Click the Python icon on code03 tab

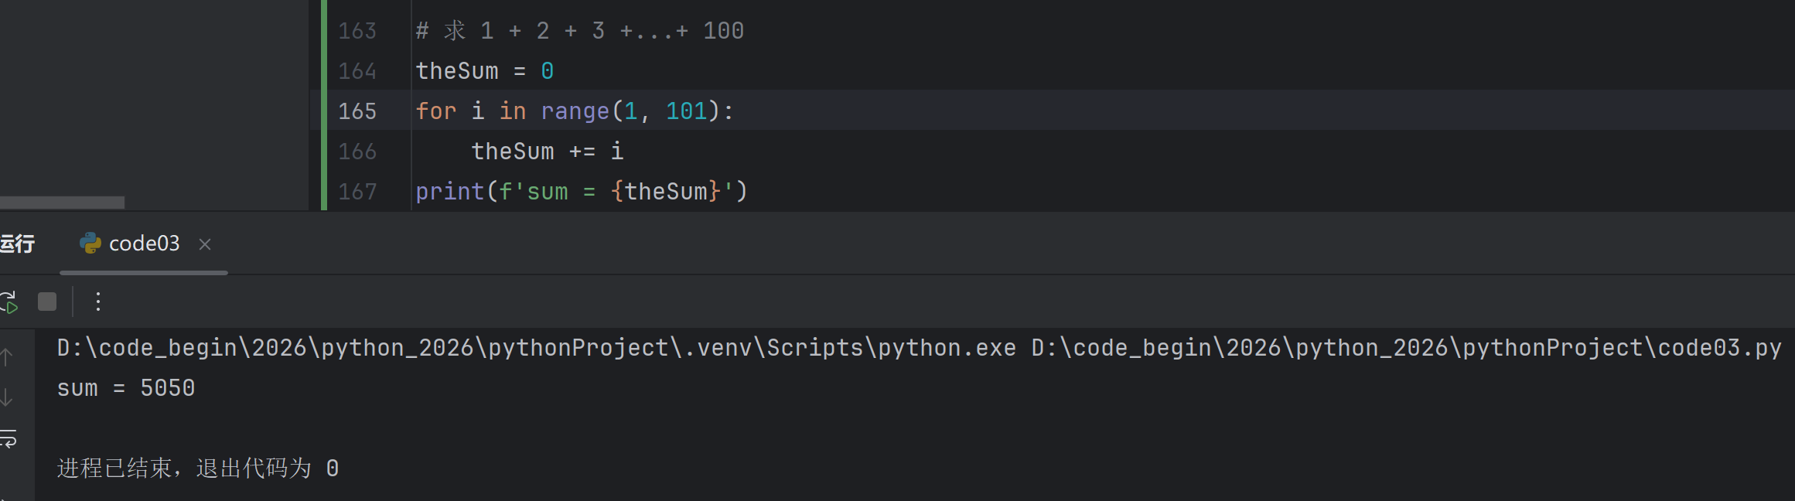click(90, 244)
